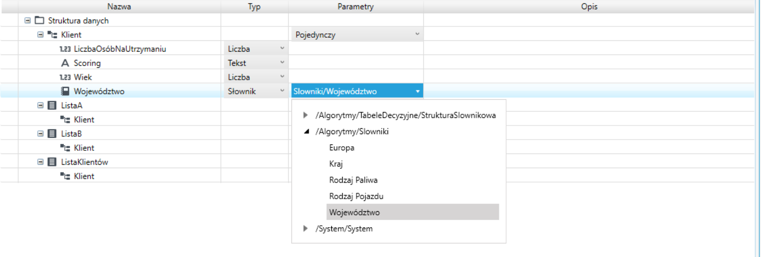This screenshot has height=257, width=761.
Task: Select the ListaA label
Action: point(72,106)
